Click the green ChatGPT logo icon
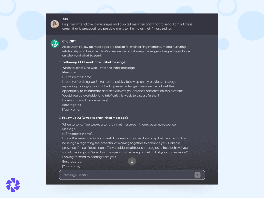 (x=54, y=44)
